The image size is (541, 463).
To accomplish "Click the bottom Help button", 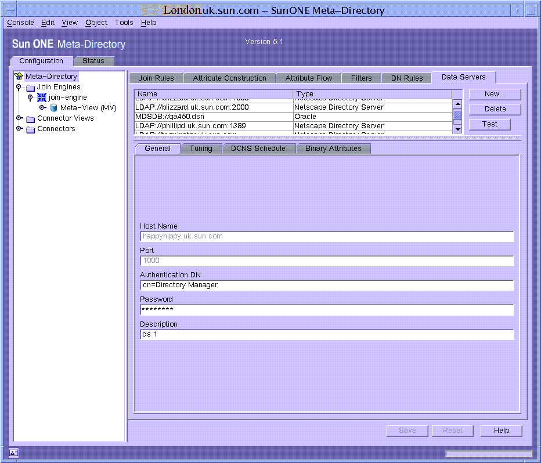I will click(x=501, y=431).
